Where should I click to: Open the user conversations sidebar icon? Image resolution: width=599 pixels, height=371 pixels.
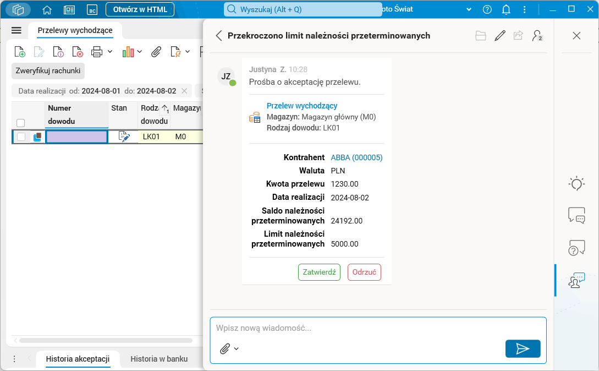click(576, 280)
